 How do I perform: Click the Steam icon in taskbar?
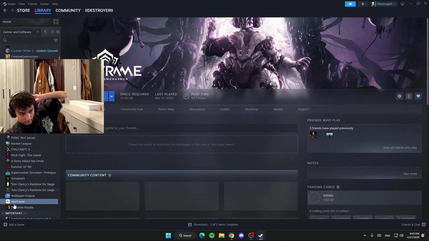click(x=261, y=235)
